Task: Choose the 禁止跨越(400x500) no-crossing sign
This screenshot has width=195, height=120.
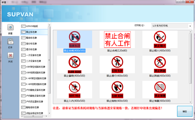Action: point(160,65)
